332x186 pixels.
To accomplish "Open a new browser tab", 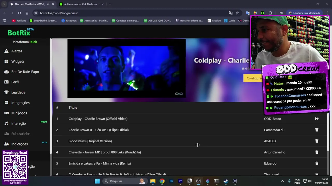I will coord(110,4).
